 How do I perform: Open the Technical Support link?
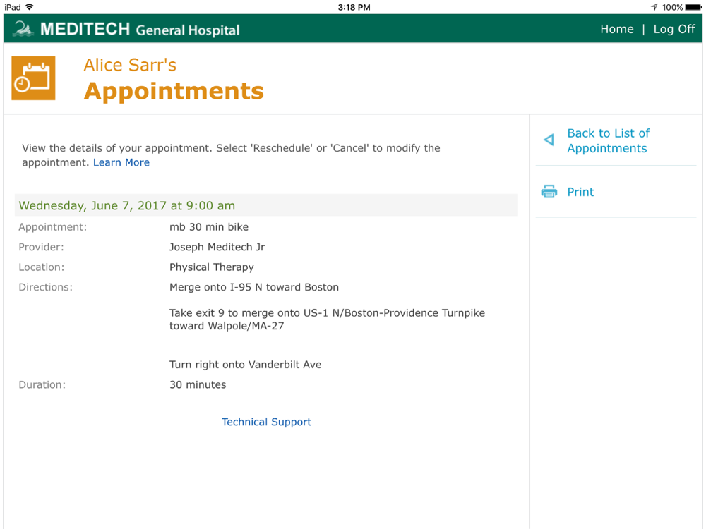coord(266,422)
